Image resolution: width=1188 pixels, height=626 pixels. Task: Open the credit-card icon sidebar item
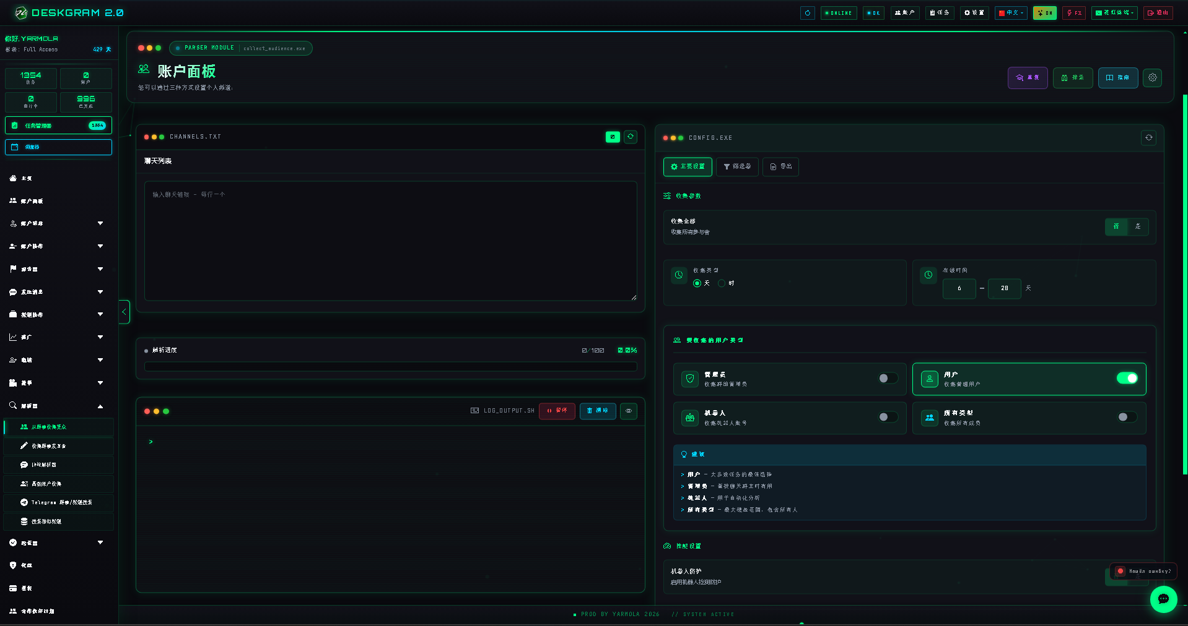pos(58,588)
